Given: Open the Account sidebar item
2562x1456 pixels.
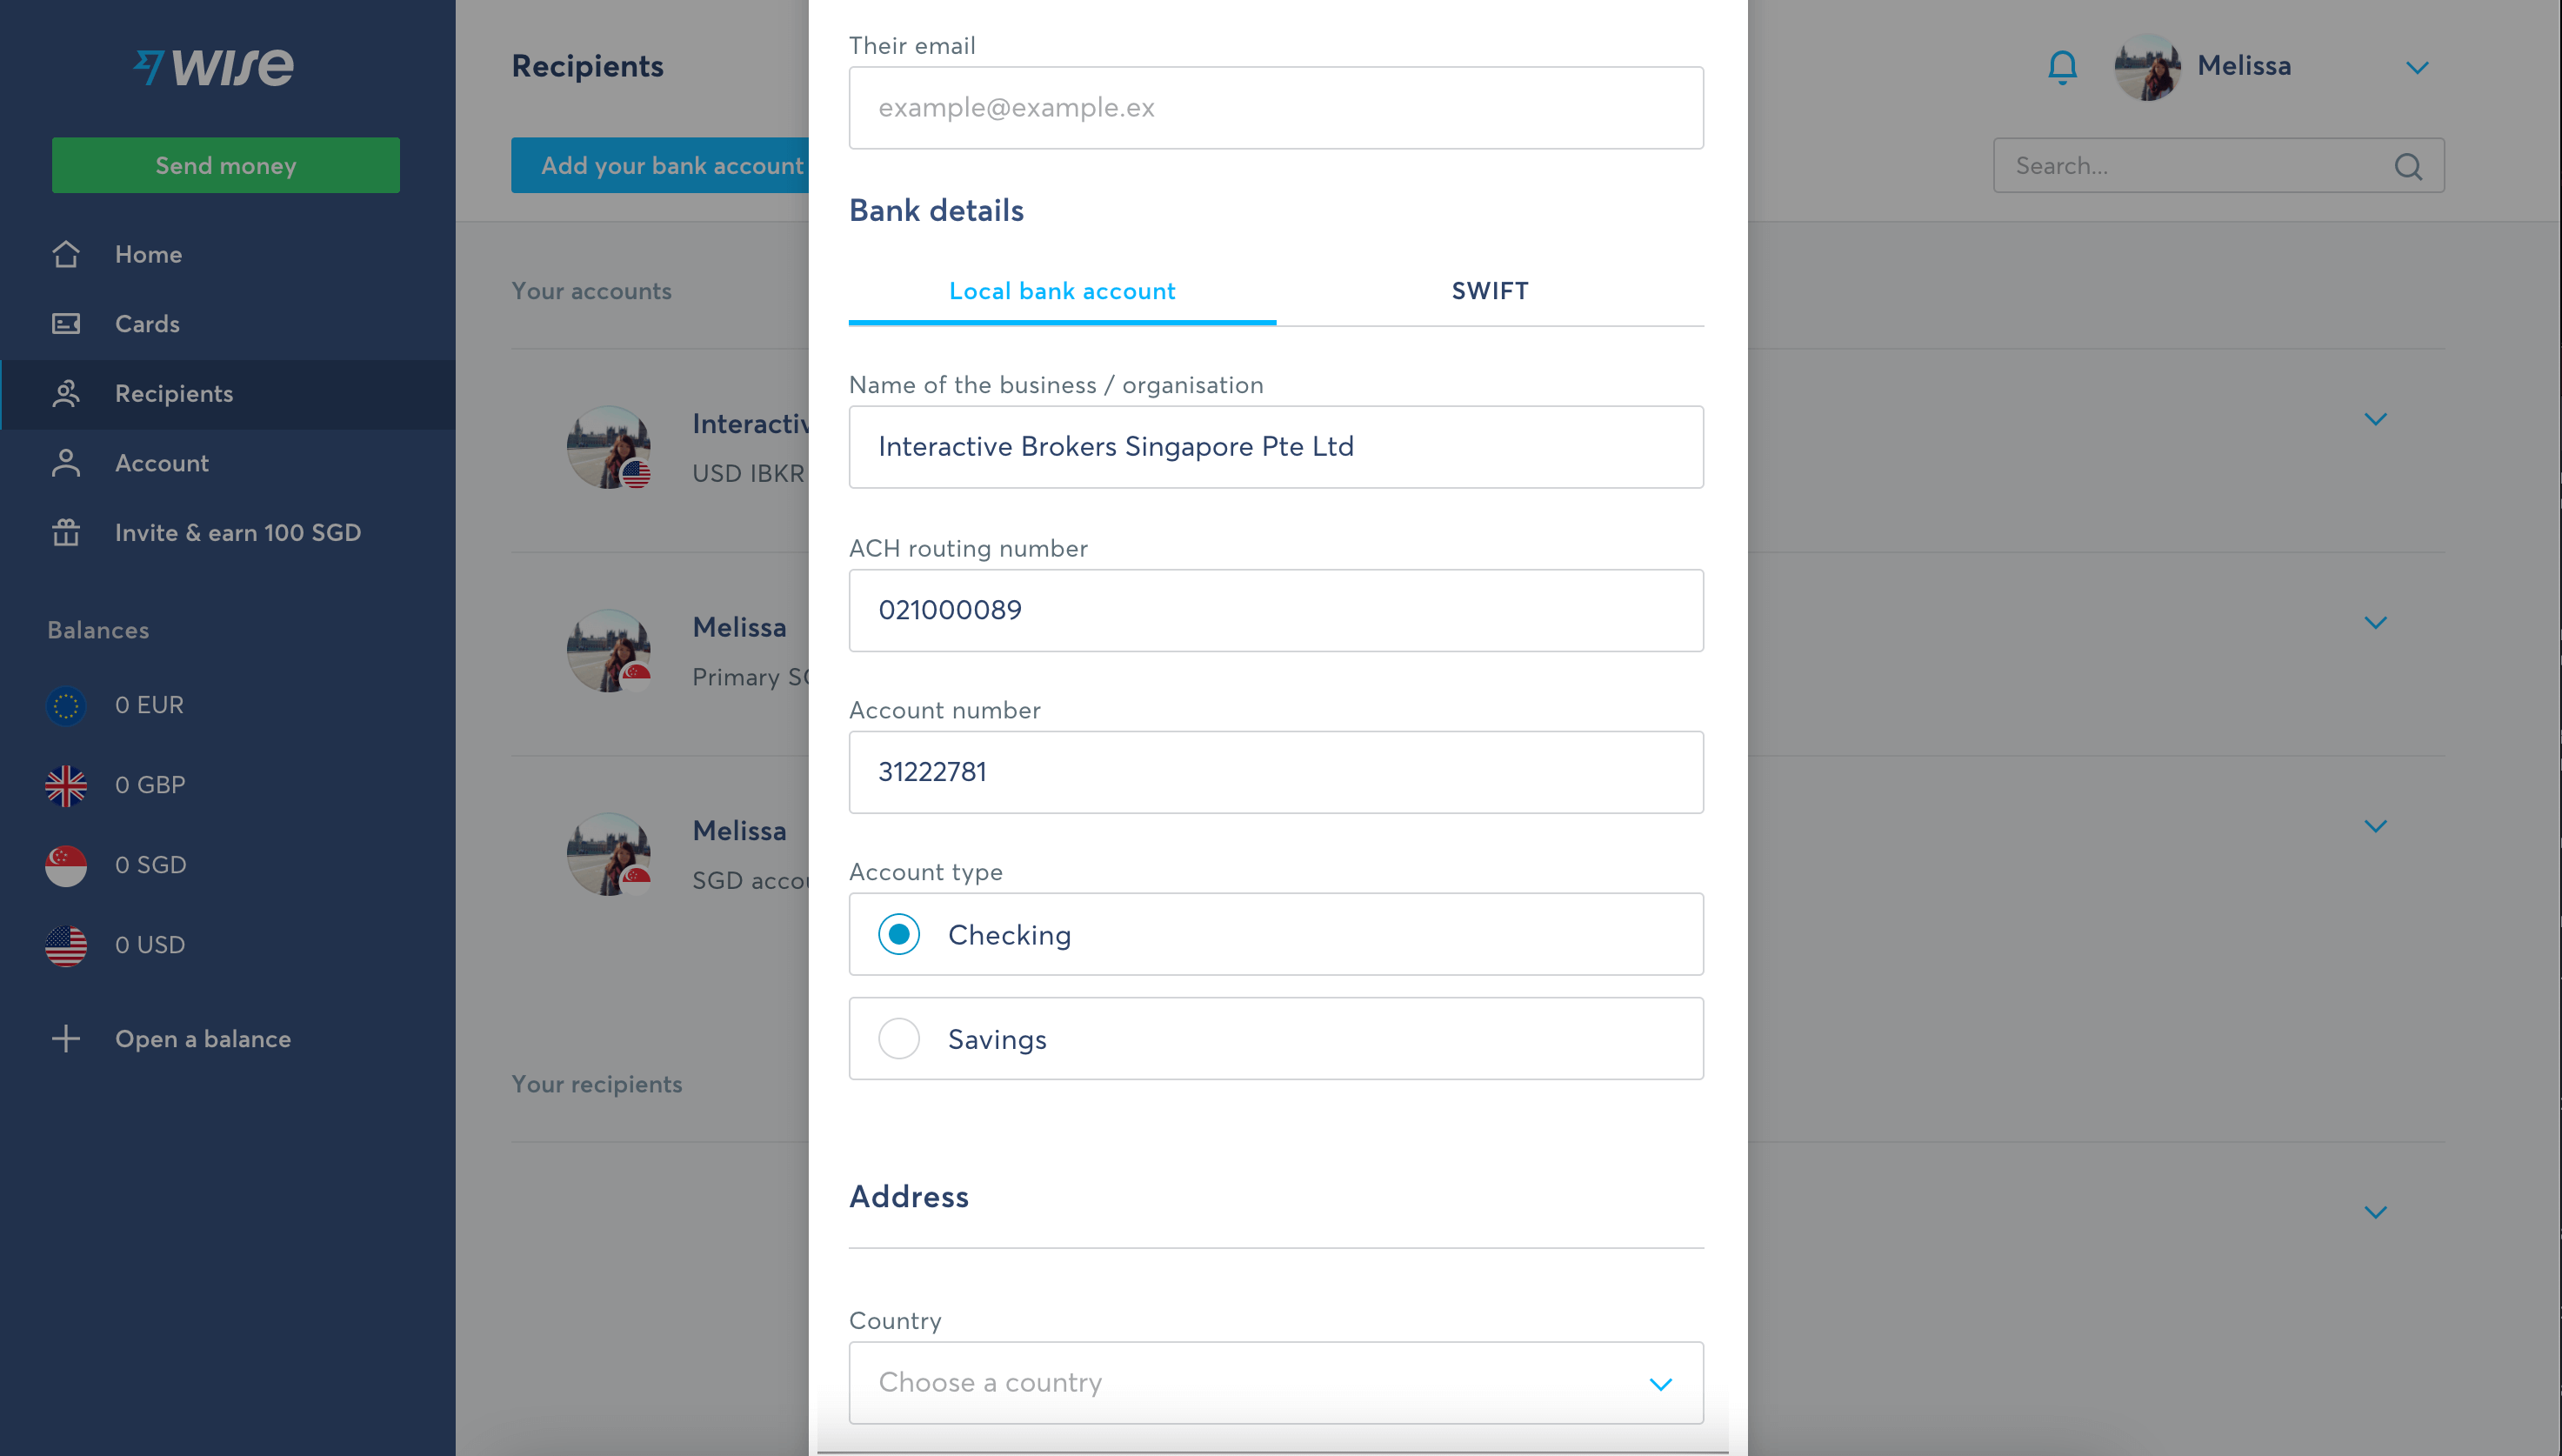Looking at the screenshot, I should [x=228, y=463].
